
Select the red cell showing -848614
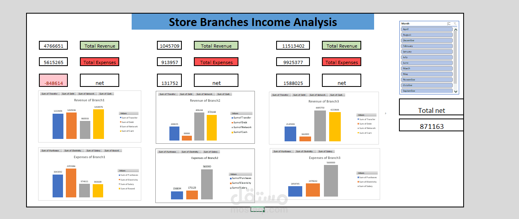click(x=53, y=80)
